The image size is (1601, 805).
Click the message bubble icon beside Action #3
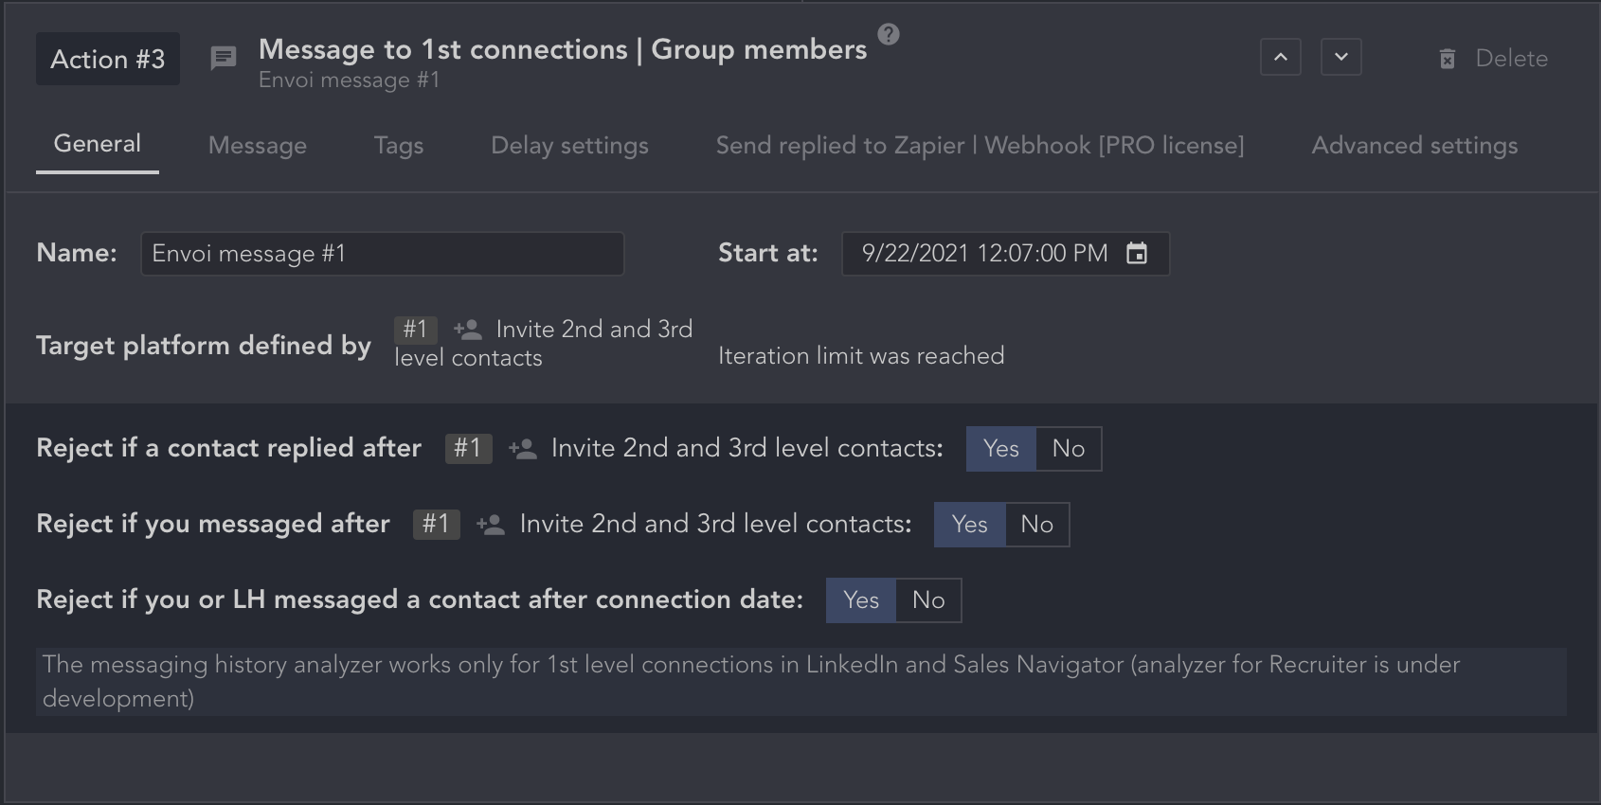[x=224, y=59]
